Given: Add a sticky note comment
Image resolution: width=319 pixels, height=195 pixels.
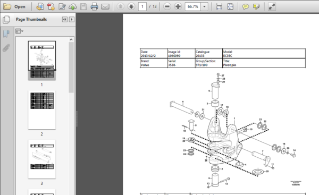Looking at the screenshot, I should pyautogui.click(x=245, y=7).
